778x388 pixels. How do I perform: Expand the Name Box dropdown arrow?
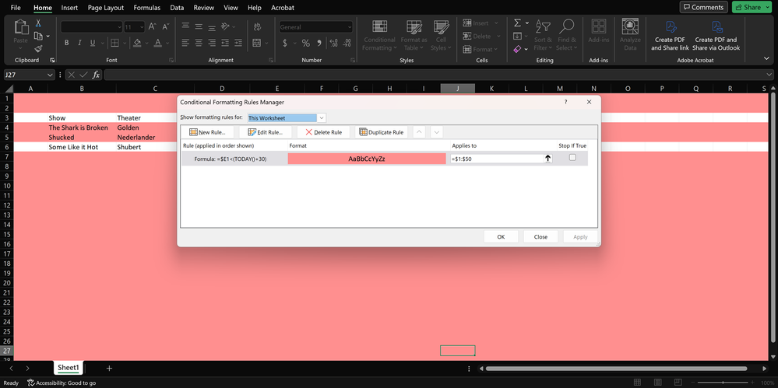50,75
